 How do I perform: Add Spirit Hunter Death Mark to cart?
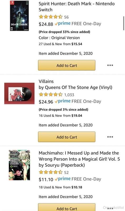[x=67, y=65]
